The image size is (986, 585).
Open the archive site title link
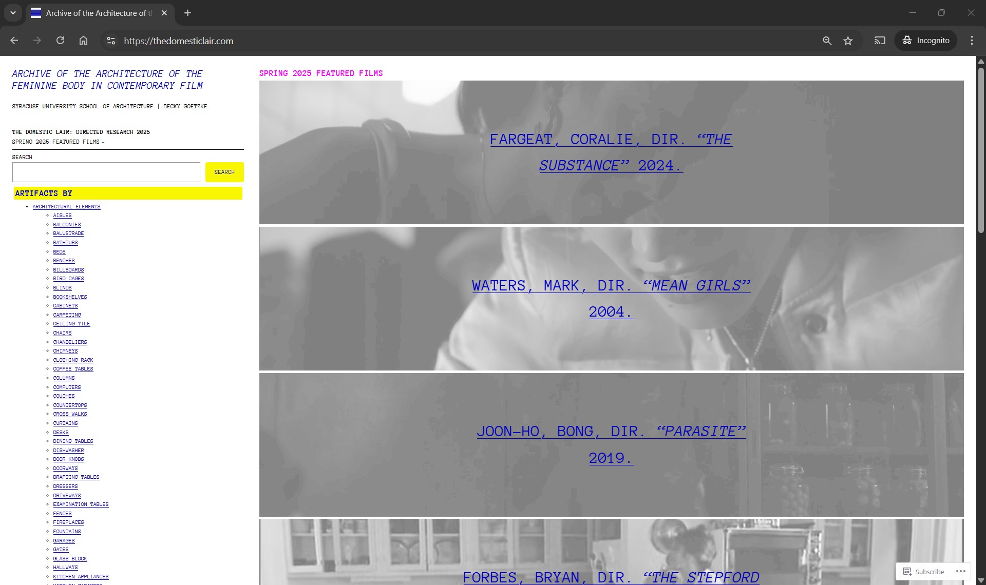coord(107,80)
